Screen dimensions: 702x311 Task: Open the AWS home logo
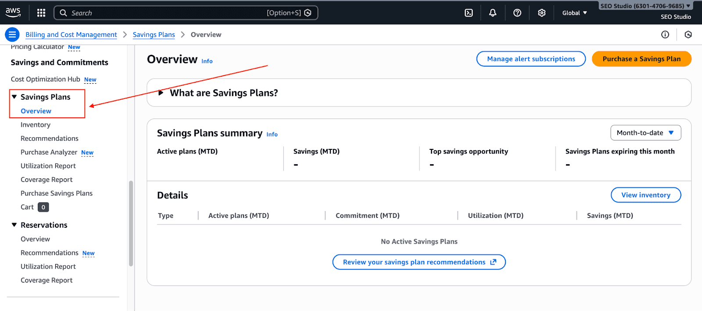[13, 13]
